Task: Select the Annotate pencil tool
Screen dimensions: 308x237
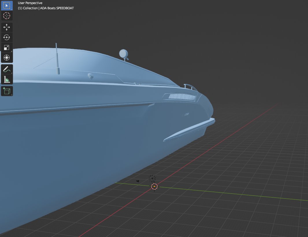Action: [7, 69]
